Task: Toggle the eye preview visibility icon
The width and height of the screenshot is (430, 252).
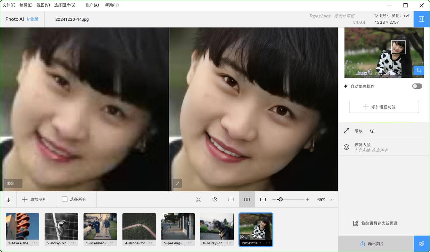Action: (215, 199)
